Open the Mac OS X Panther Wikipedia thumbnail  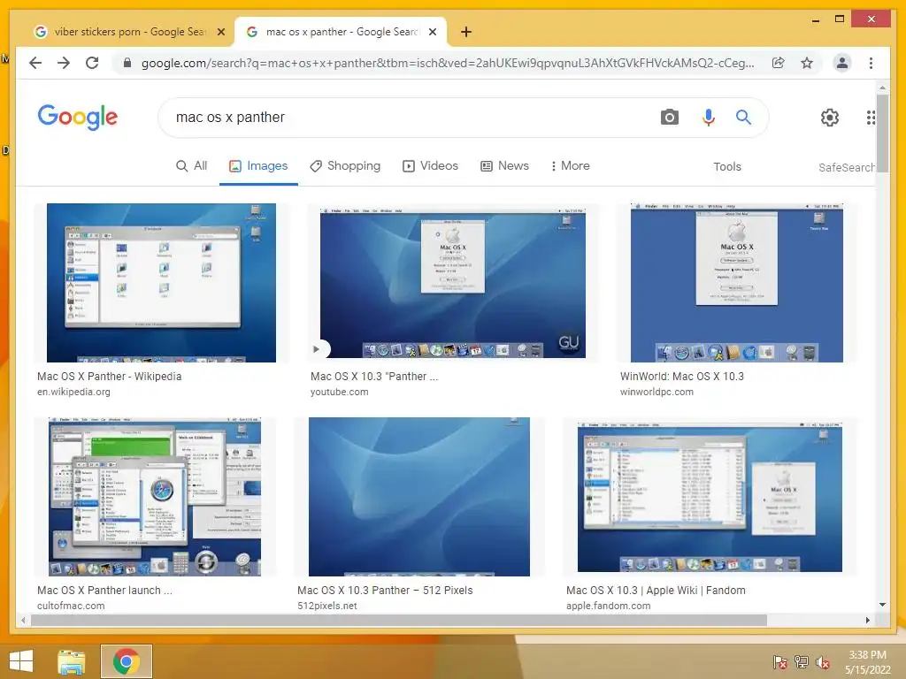pos(161,283)
